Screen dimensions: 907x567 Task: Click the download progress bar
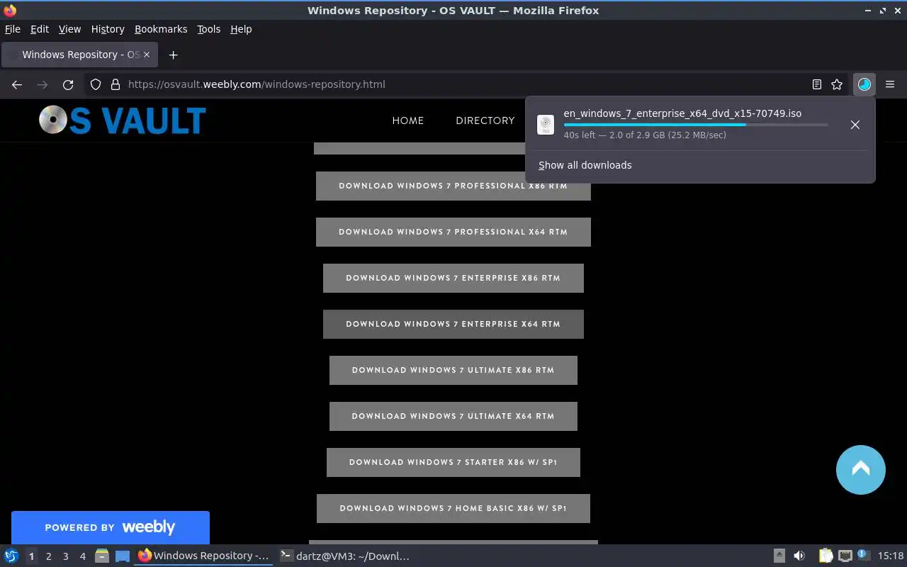pyautogui.click(x=696, y=125)
